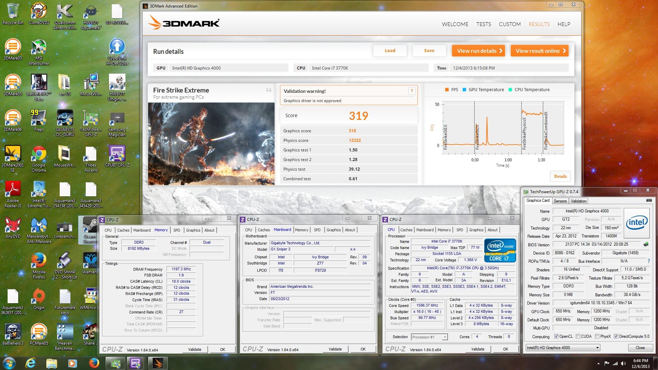Viewport: 658px width, 370px height.
Task: Toggle the PhysX checkbox in GPU-Z
Action: click(x=597, y=336)
